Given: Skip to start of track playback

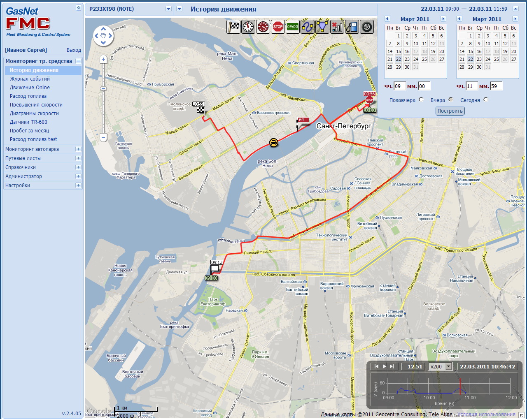Looking at the screenshot, I should click(376, 366).
